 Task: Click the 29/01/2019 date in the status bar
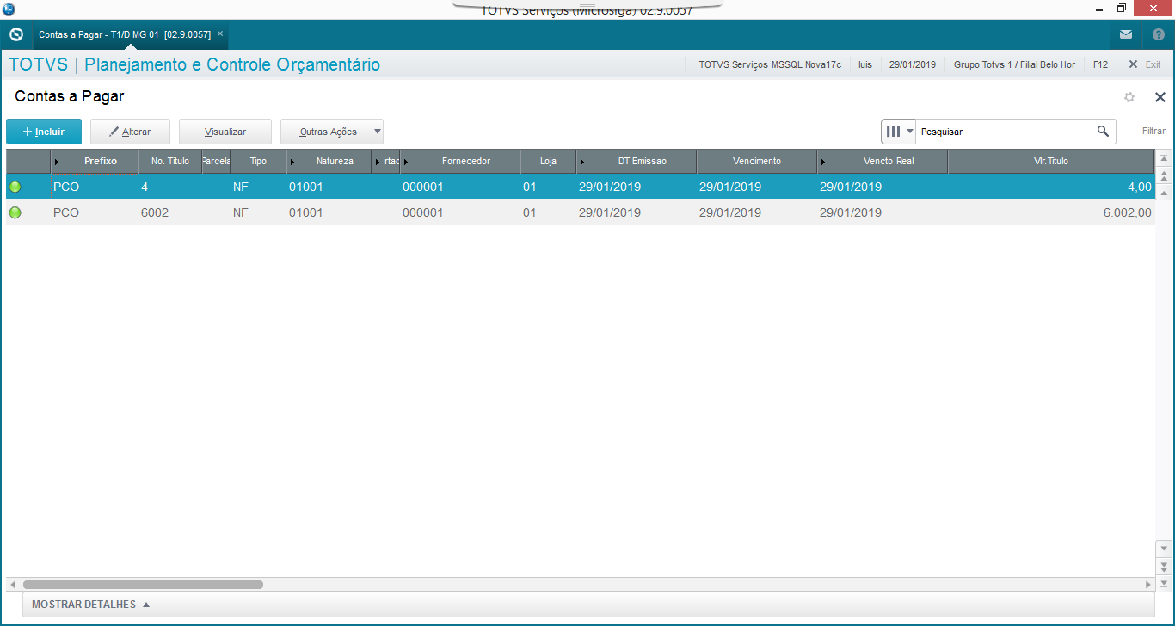pyautogui.click(x=912, y=64)
